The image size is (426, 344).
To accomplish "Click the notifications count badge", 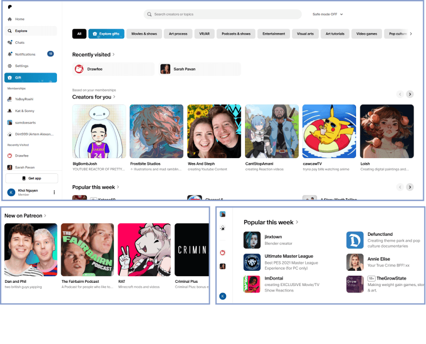I will (50, 54).
